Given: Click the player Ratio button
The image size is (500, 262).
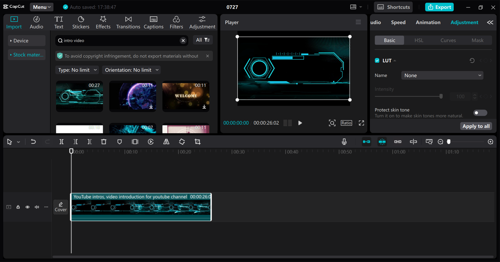Looking at the screenshot, I should tap(346, 123).
